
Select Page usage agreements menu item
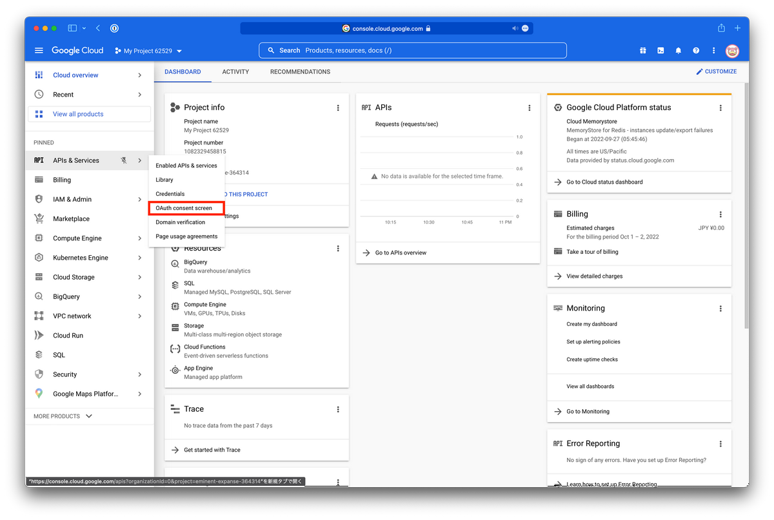click(186, 236)
